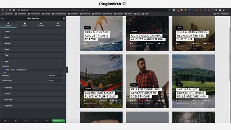The height and width of the screenshot is (130, 231).
Task: Open the widgets grid icon in panel header
Action: tap(64, 18)
